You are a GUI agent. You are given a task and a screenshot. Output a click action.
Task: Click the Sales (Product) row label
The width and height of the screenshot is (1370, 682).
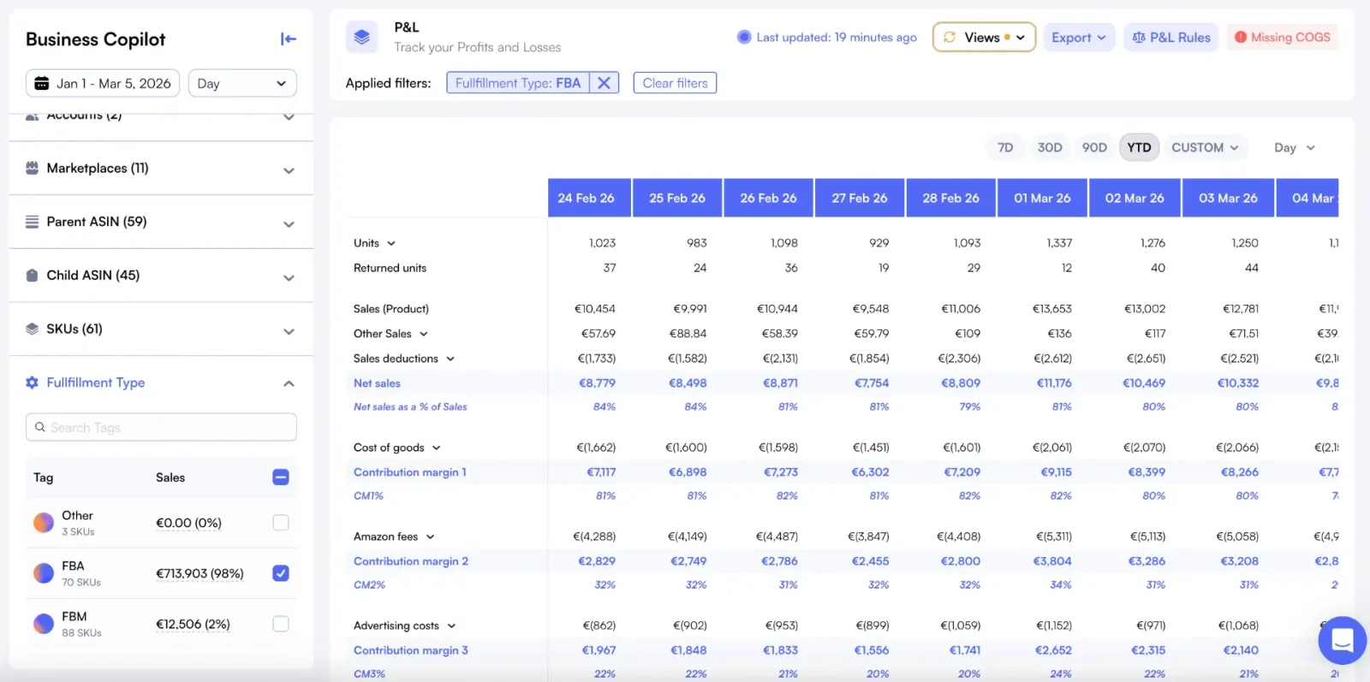pyautogui.click(x=391, y=309)
